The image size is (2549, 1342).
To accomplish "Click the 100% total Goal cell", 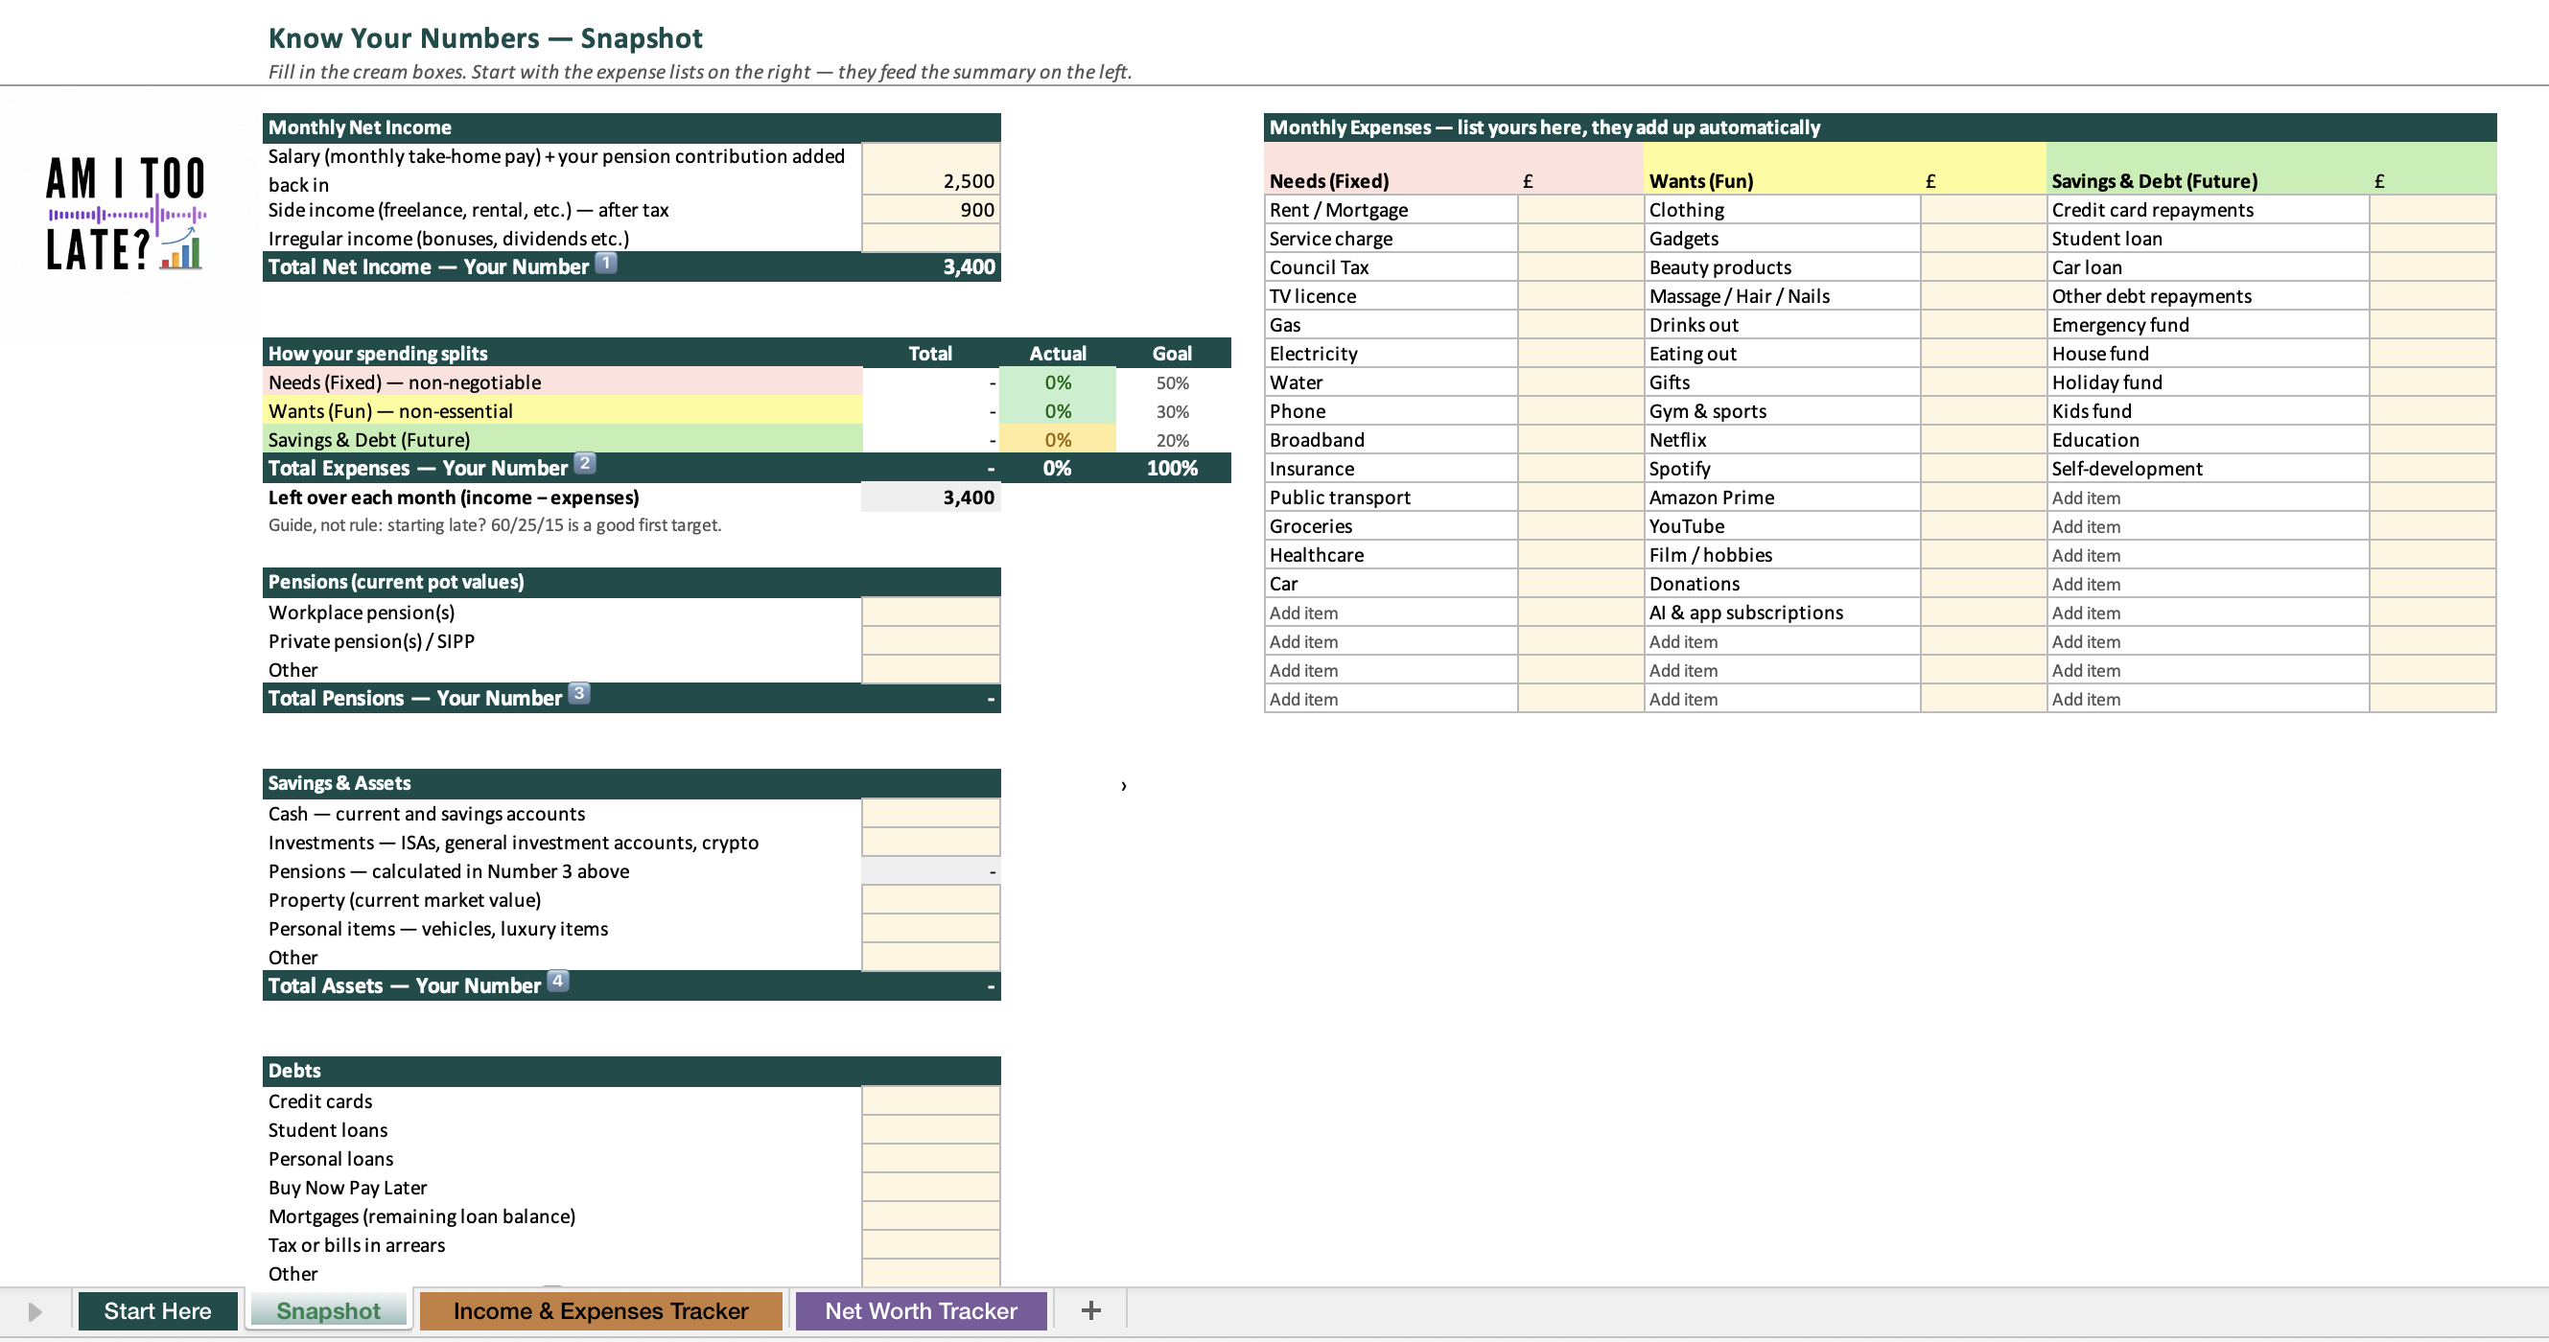I will [x=1173, y=469].
